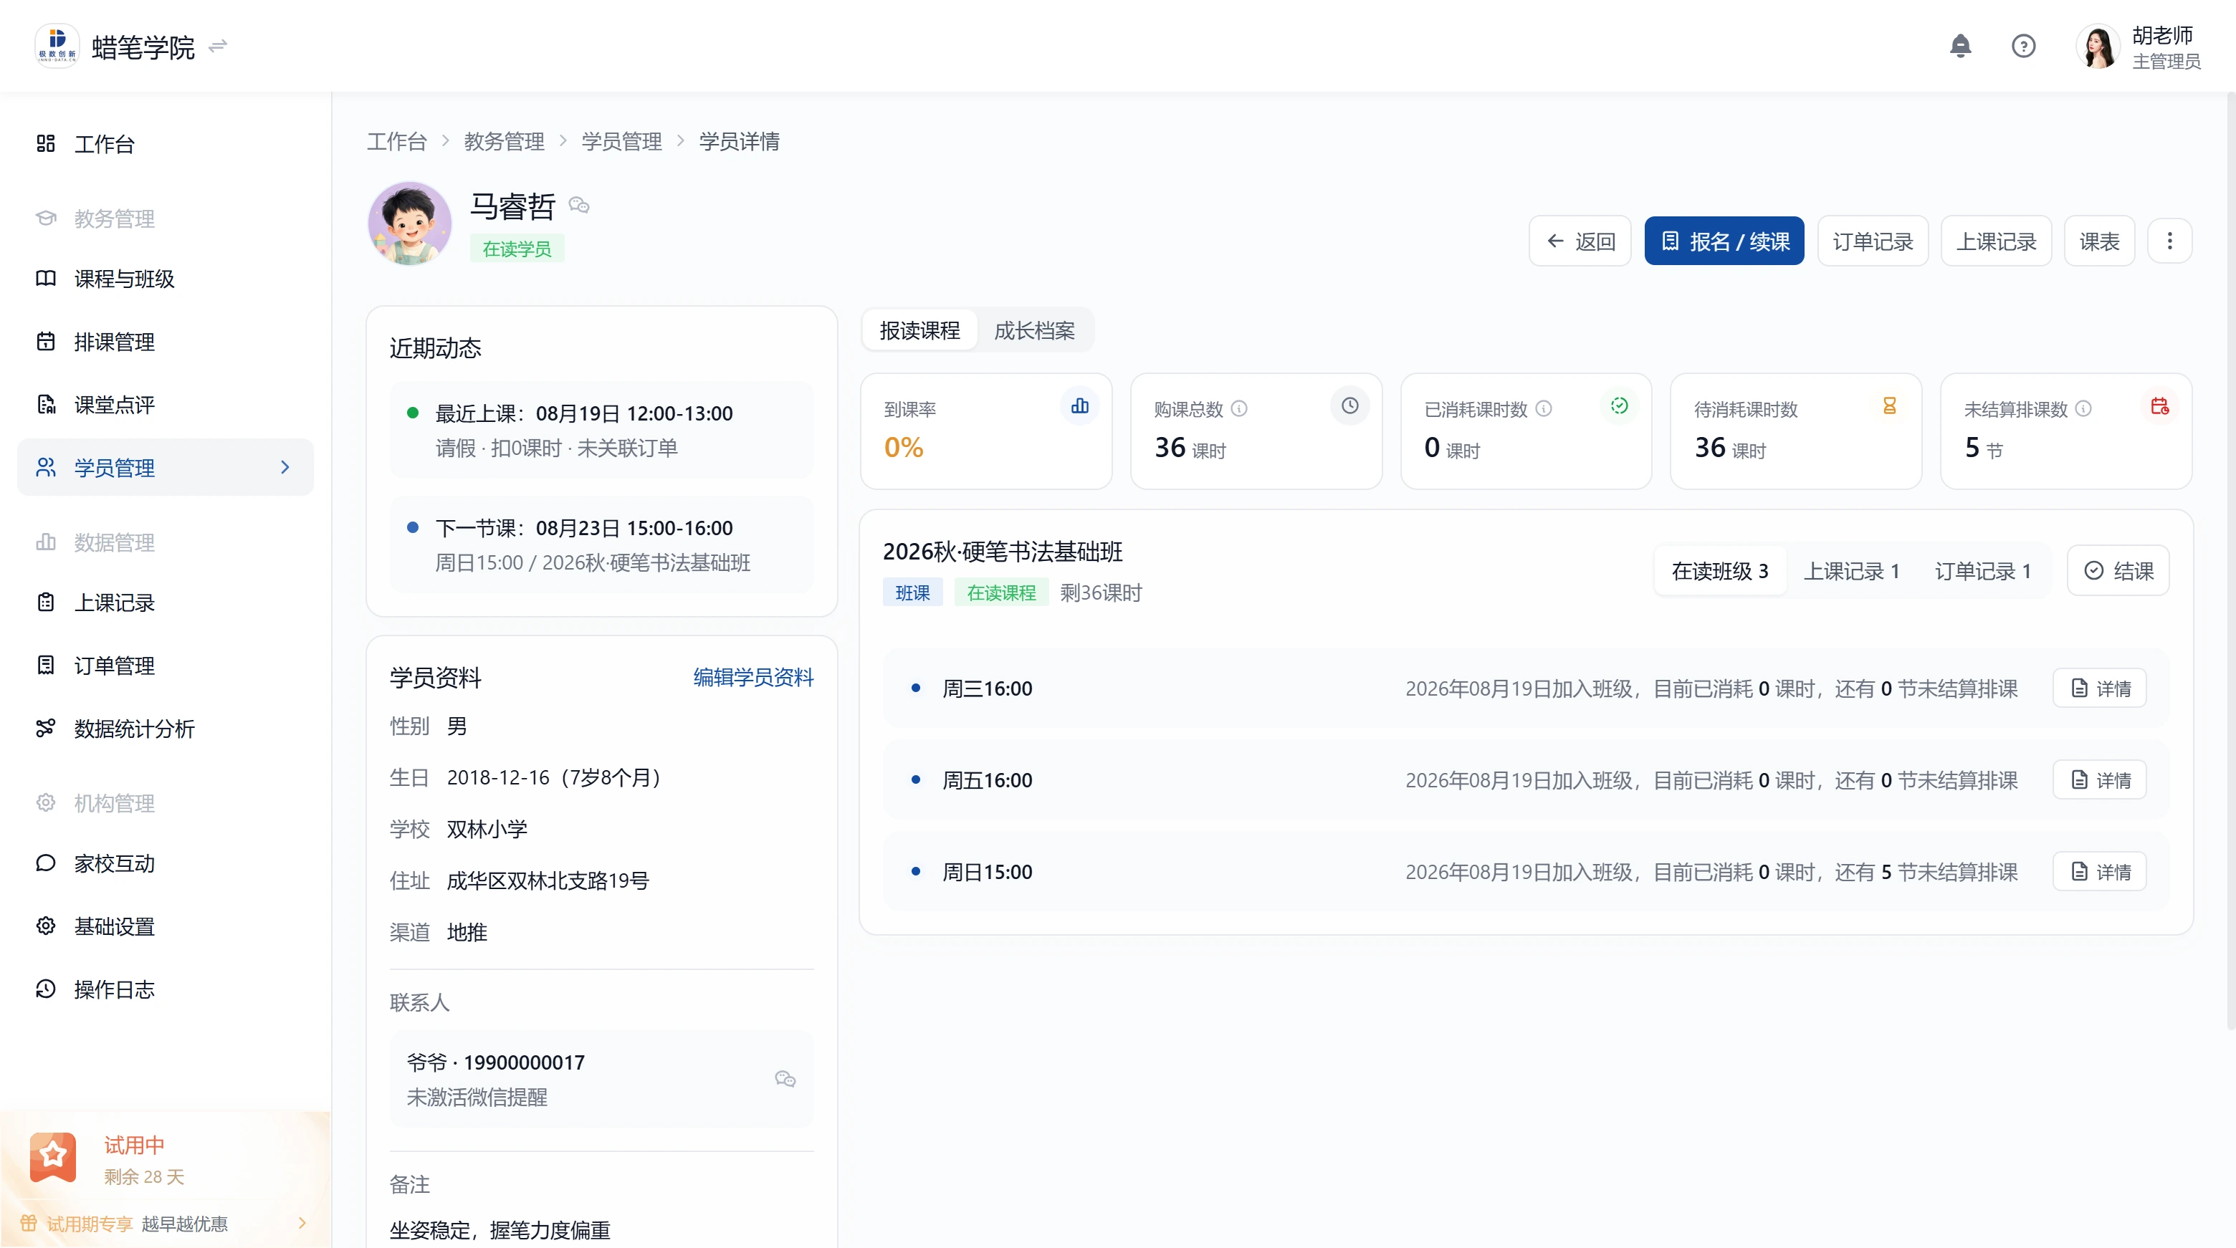This screenshot has width=2236, height=1248.
Task: Click the bar chart icon in 到课率 card
Action: pyautogui.click(x=1080, y=405)
